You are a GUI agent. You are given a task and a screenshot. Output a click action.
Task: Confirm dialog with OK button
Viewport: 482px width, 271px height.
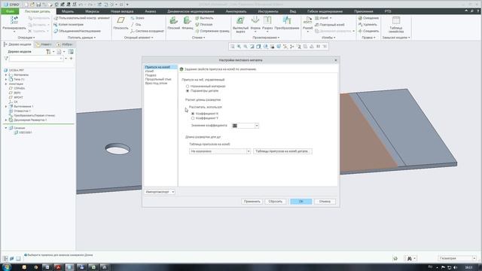tap(301, 202)
